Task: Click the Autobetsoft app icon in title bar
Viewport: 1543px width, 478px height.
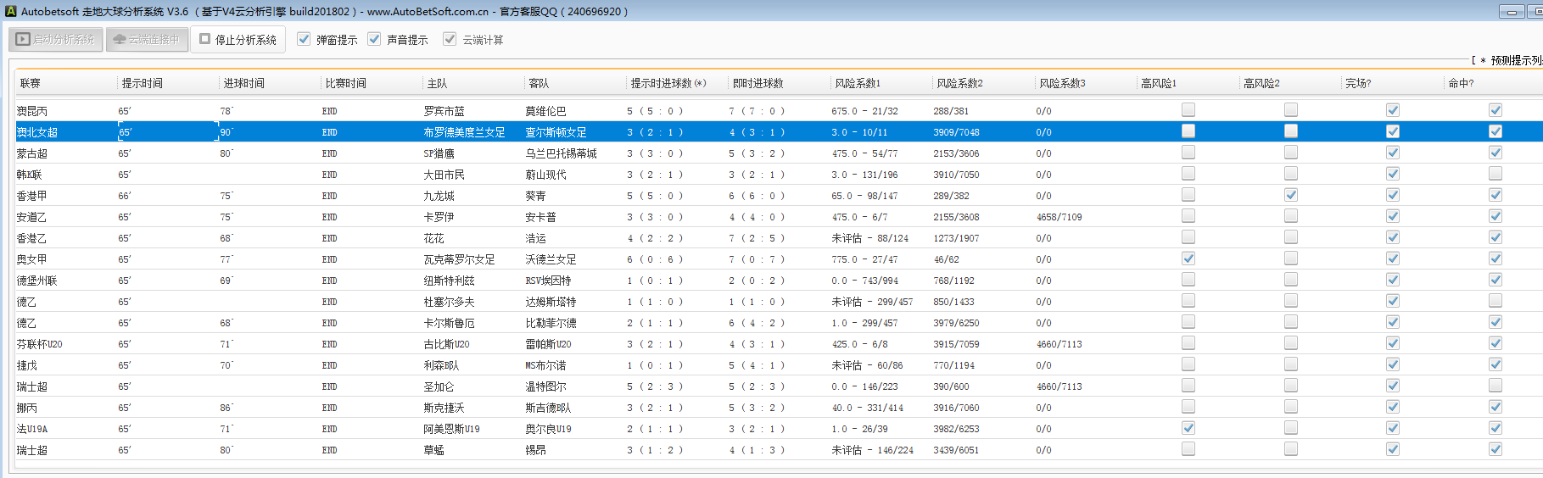Action: pos(10,11)
